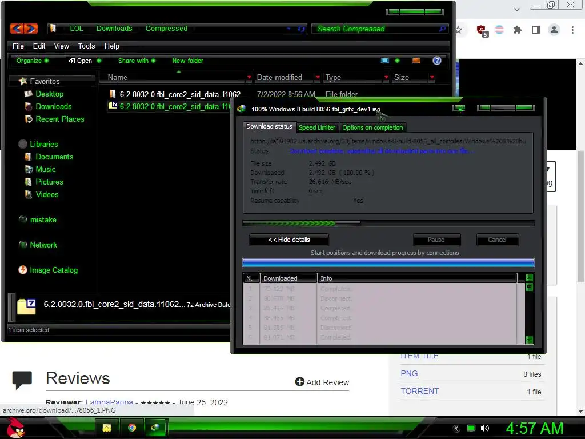Toggle the Chrome side panel icon
585x439 pixels.
pyautogui.click(x=536, y=30)
